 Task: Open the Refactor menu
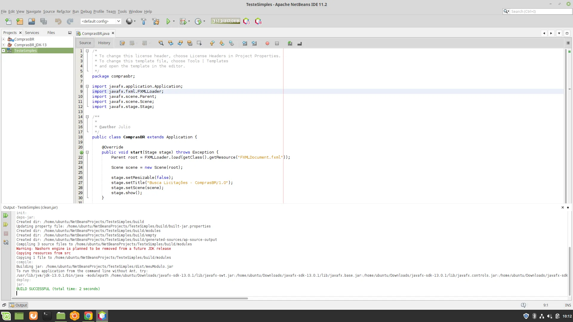(x=64, y=11)
